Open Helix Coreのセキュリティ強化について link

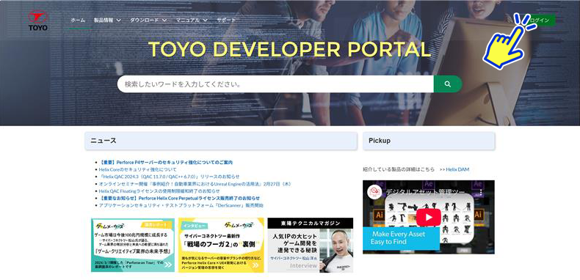point(137,169)
